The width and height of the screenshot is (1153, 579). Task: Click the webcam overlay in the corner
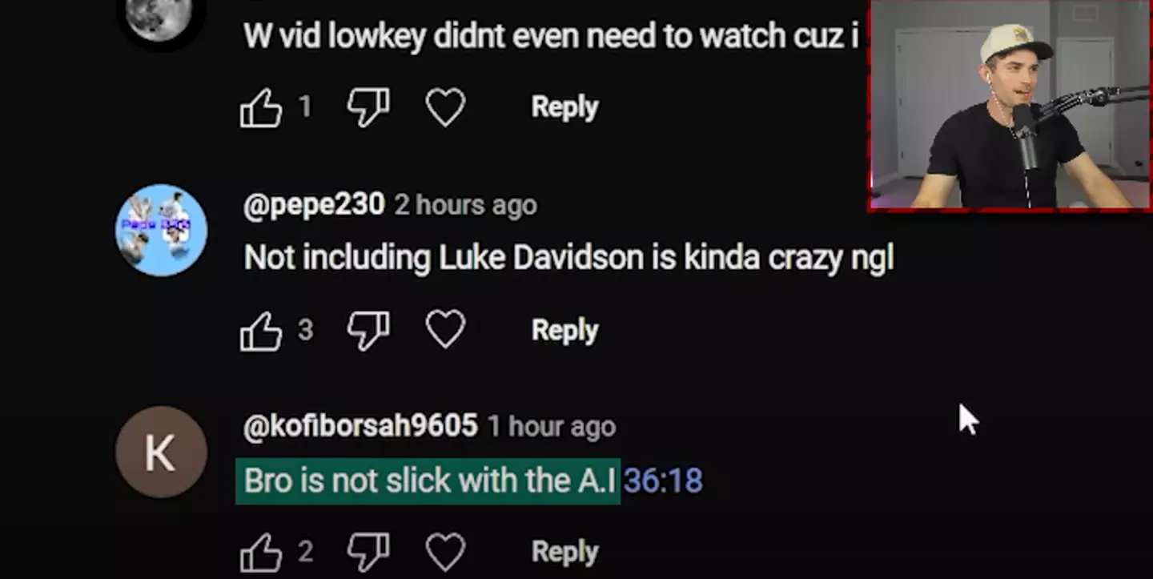(x=1010, y=105)
